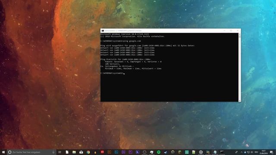The height and width of the screenshot is (155, 276).
Task: Open Command Prompt window system menu icon
Action: (103, 31)
